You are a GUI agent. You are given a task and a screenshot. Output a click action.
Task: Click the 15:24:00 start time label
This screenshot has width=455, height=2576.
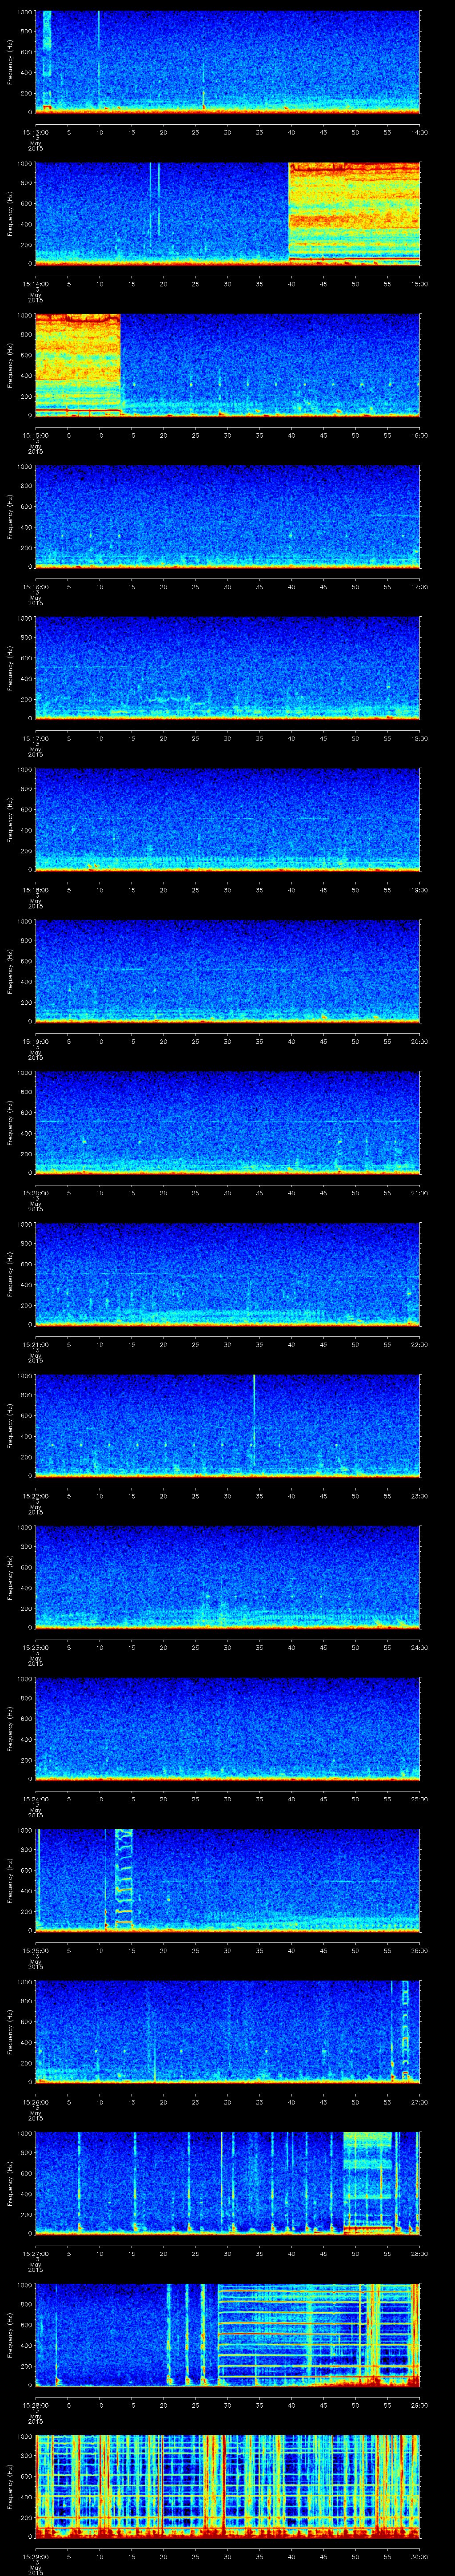click(35, 1798)
